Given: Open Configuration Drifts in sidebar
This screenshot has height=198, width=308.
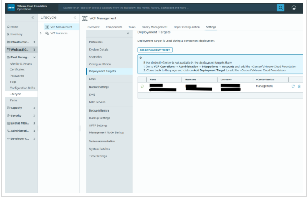Looking at the screenshot, I should 22,88.
